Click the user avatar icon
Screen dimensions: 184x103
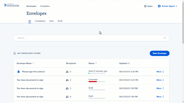[159, 6]
